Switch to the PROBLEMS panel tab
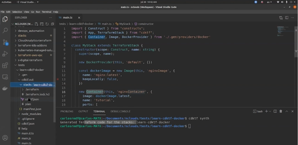This screenshot has height=145, width=298. pos(67,111)
